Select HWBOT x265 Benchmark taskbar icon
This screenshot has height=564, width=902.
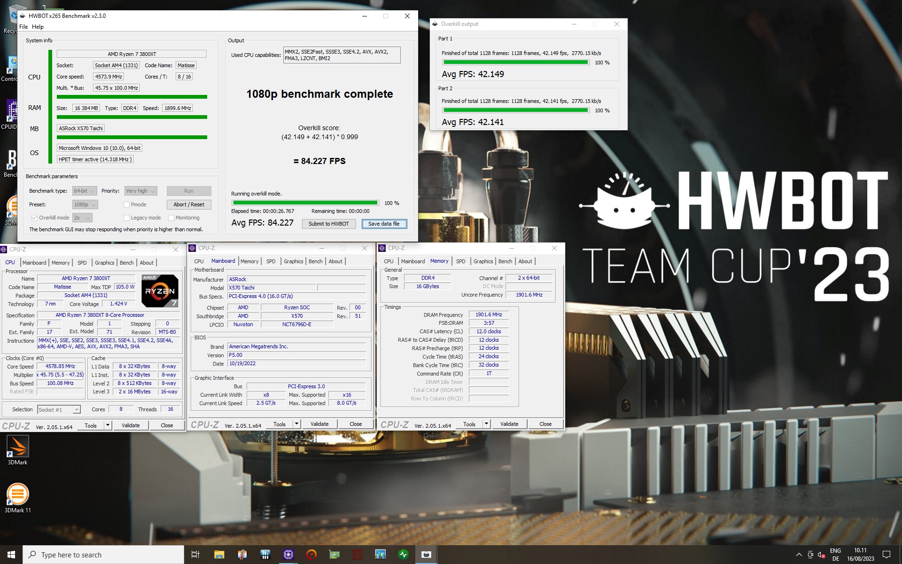pyautogui.click(x=426, y=555)
